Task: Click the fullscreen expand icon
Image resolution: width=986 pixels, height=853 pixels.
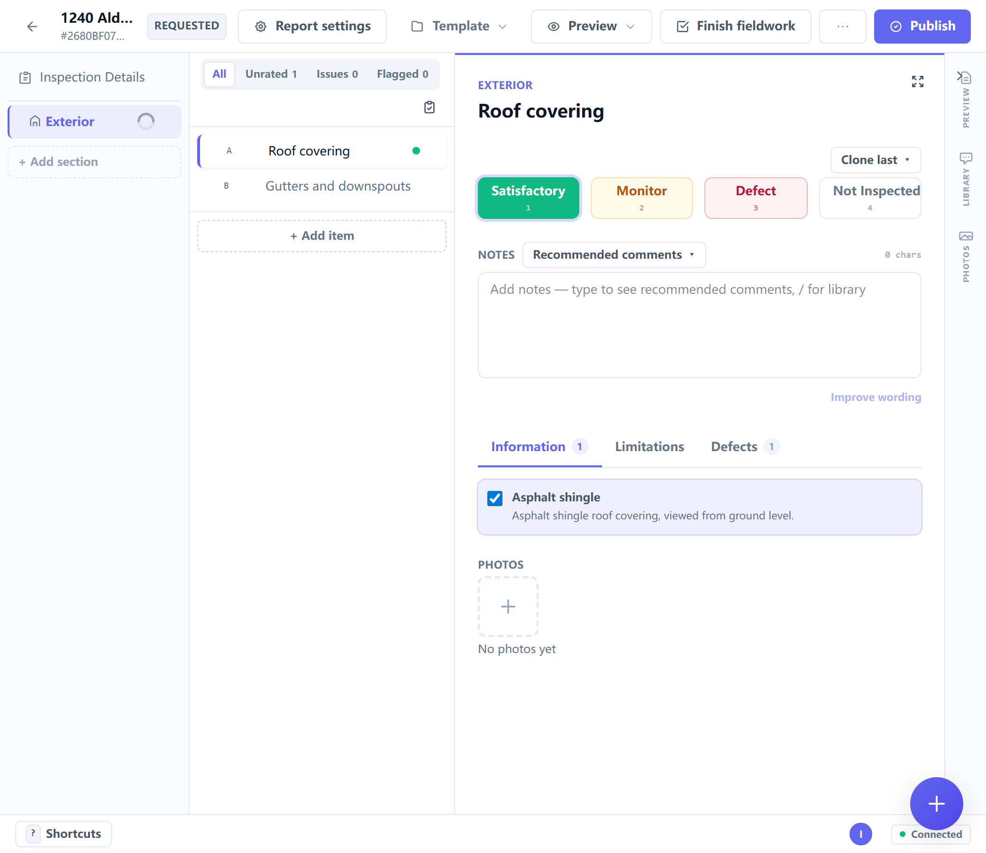Action: click(x=917, y=82)
